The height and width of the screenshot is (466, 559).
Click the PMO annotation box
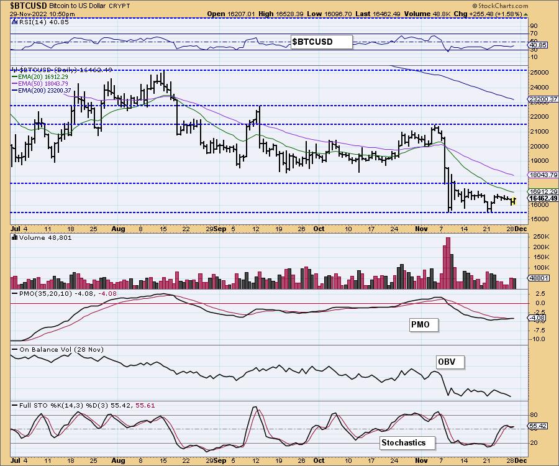coord(424,325)
